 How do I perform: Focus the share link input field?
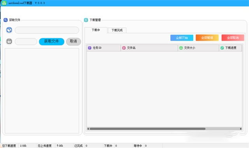point(47,30)
